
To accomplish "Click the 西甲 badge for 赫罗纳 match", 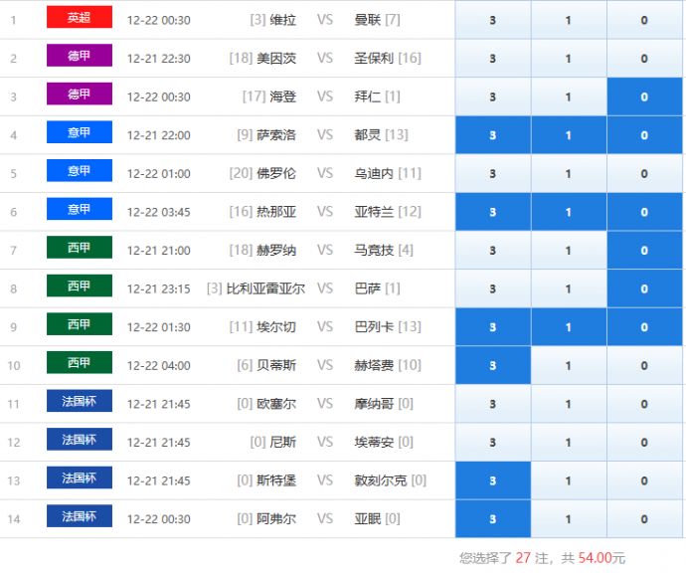I will pos(80,248).
